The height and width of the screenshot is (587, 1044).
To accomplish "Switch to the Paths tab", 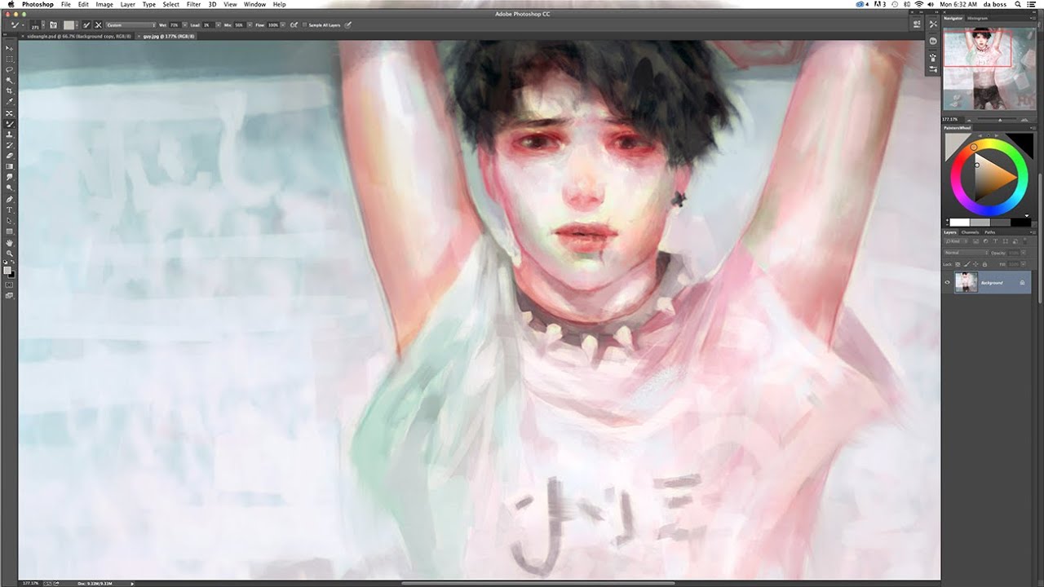I will (989, 232).
